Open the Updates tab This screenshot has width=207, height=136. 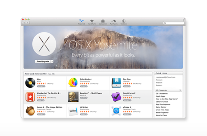point(124,22)
